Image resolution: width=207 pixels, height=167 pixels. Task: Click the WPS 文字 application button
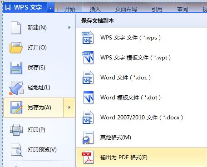tap(25, 7)
